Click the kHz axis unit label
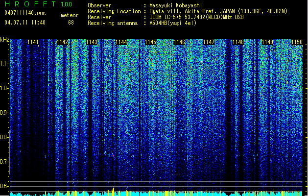Screen dimensions: 308x196 [4, 40]
